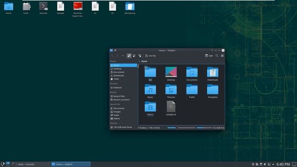Select the Downloads folder in file view
This screenshot has width=297, height=167.
point(213,73)
